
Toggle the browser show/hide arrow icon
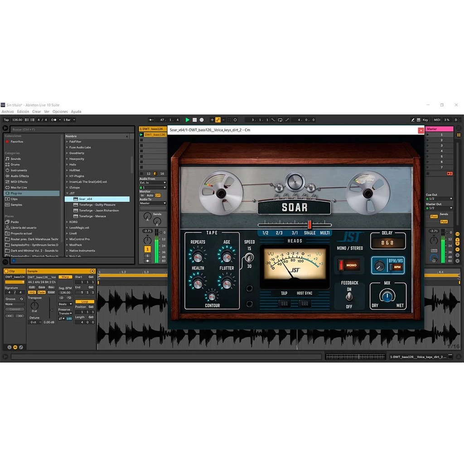[5, 128]
